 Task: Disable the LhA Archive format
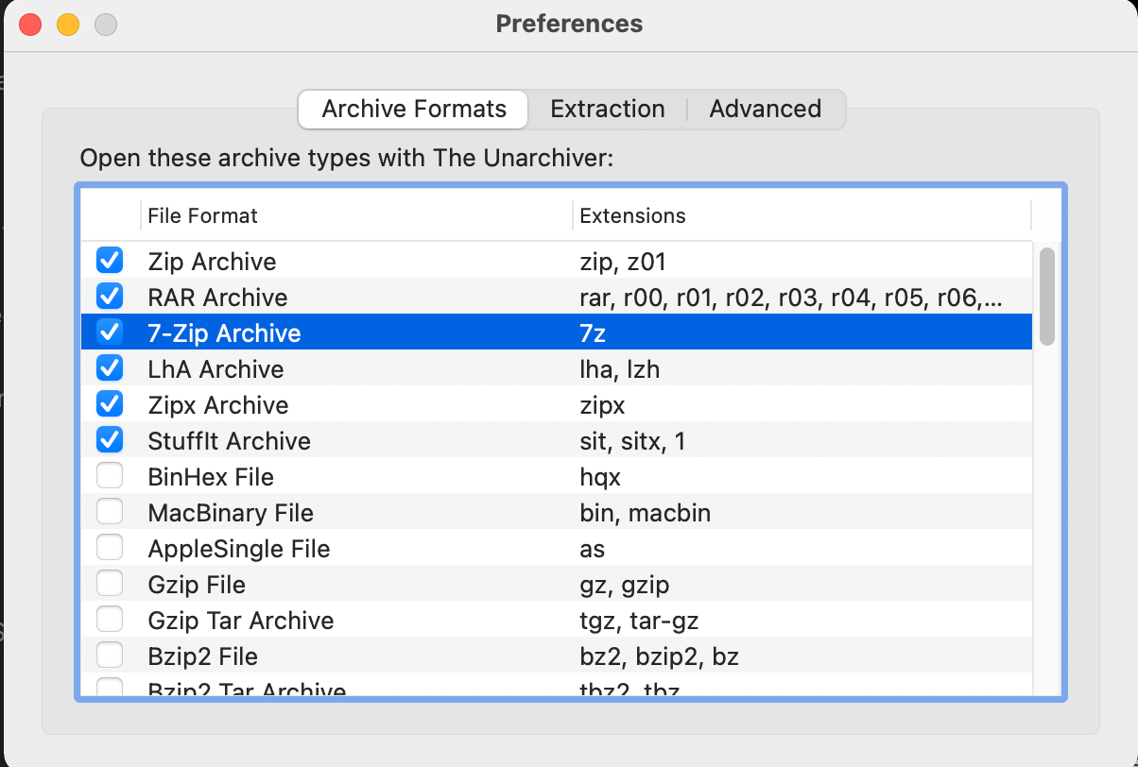click(110, 367)
